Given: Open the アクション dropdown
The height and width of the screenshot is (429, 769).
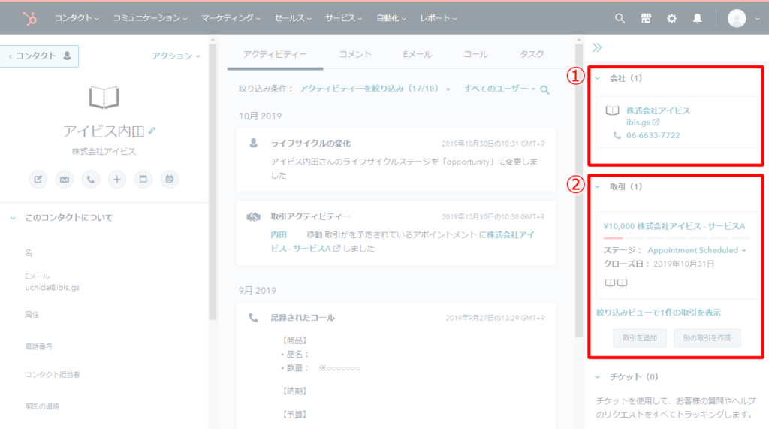Looking at the screenshot, I should pos(176,56).
